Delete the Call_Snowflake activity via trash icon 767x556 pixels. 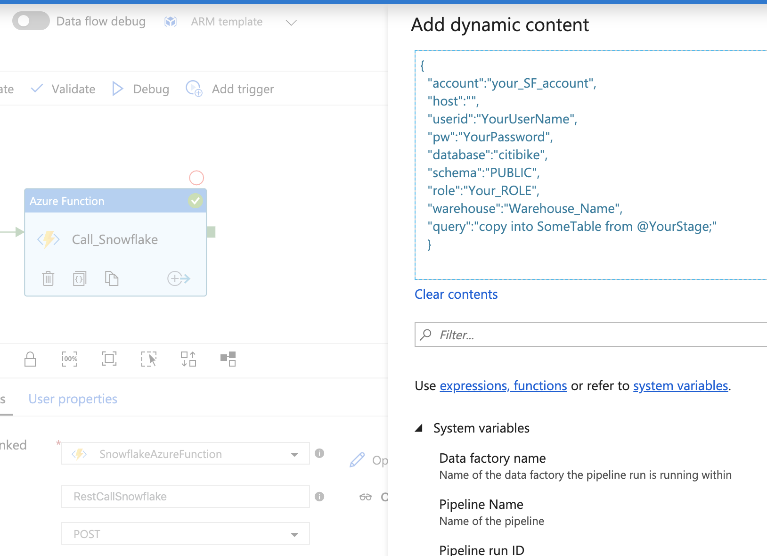coord(48,278)
